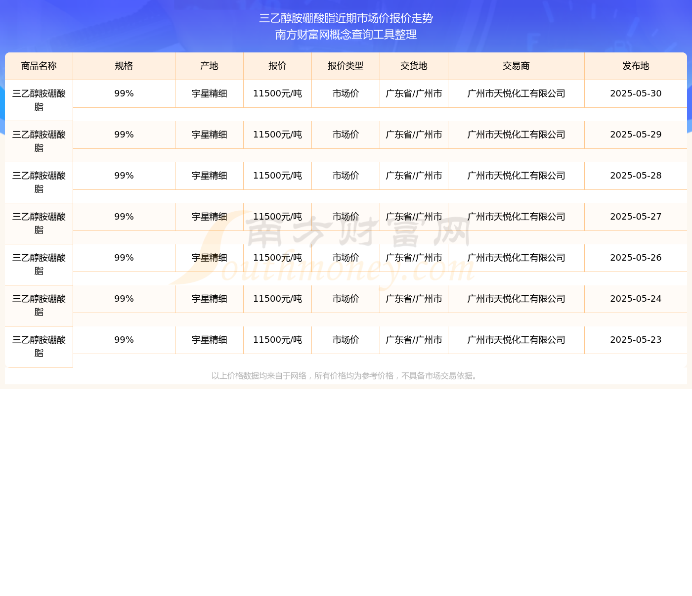
Task: Select the date cell 2025-05-23
Action: point(636,340)
